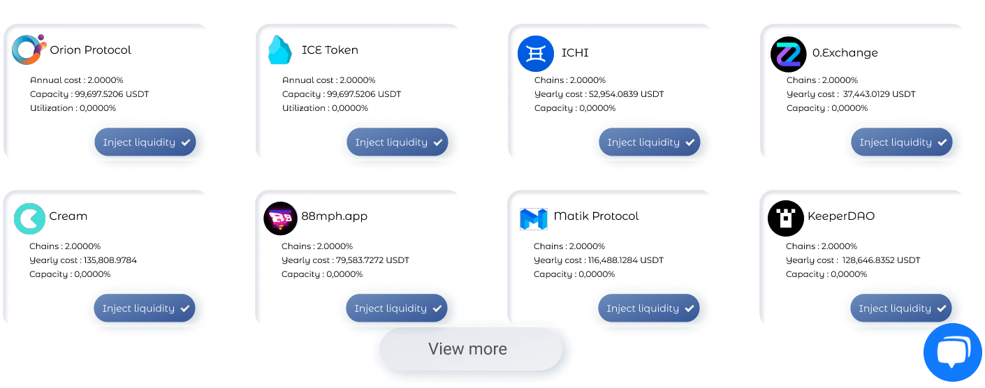
Task: Click the 0.Exchange logo icon
Action: 789,54
